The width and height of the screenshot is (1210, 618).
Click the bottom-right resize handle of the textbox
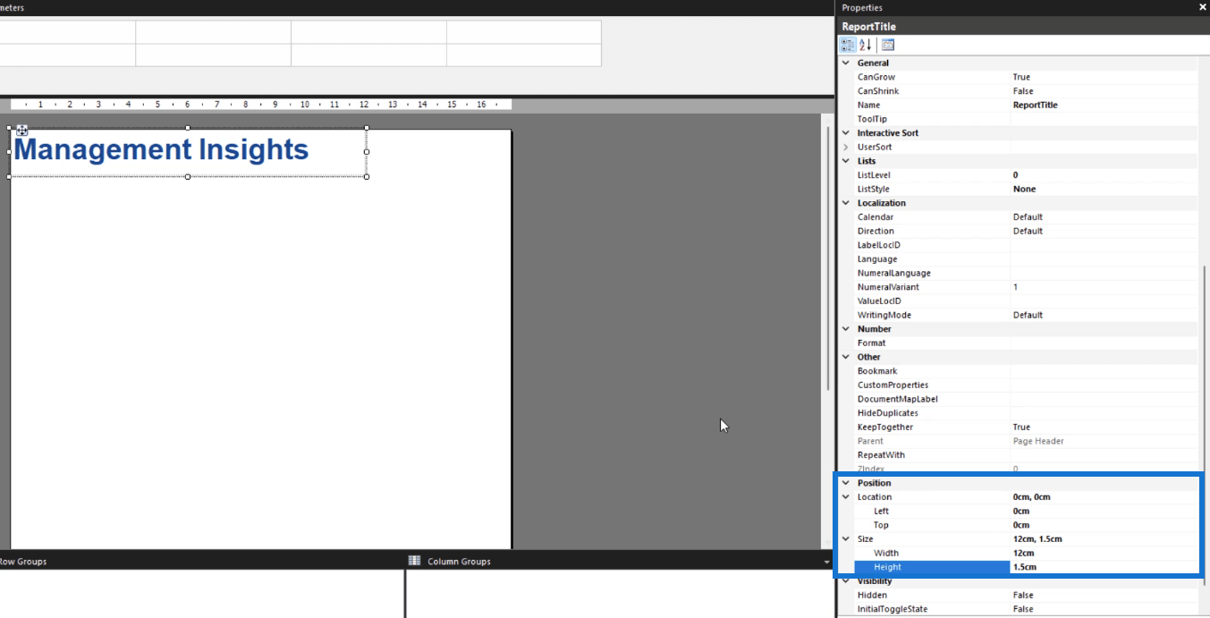[x=367, y=176]
